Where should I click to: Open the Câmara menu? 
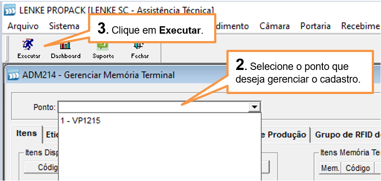(x=274, y=26)
